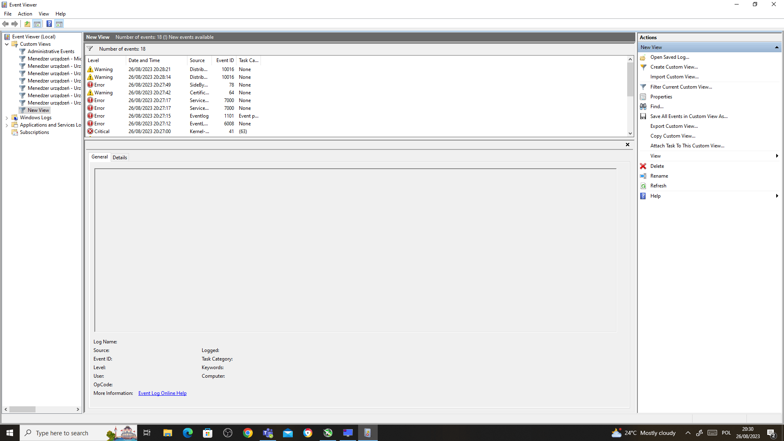Click the Back arrow toolbar icon
The image size is (784, 441).
[5, 24]
